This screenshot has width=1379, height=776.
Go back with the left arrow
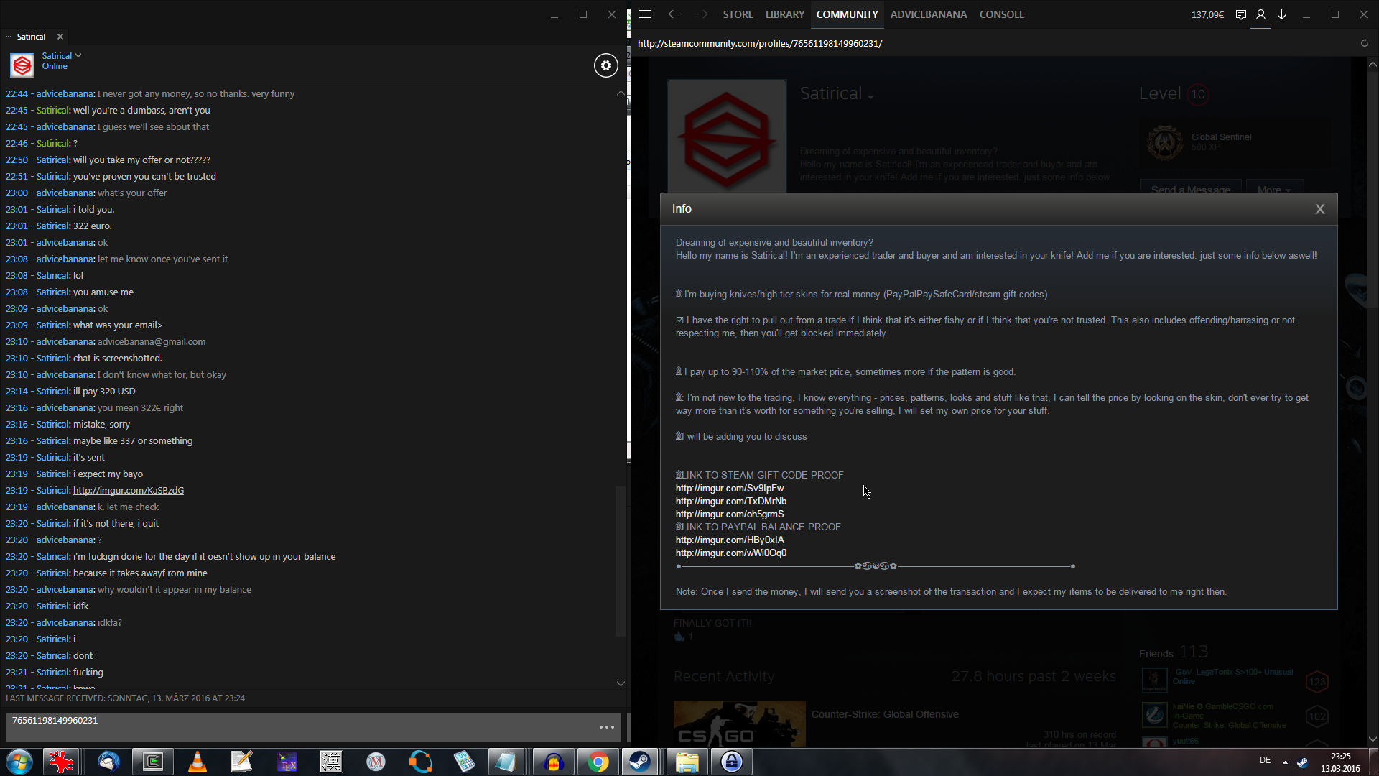(673, 14)
